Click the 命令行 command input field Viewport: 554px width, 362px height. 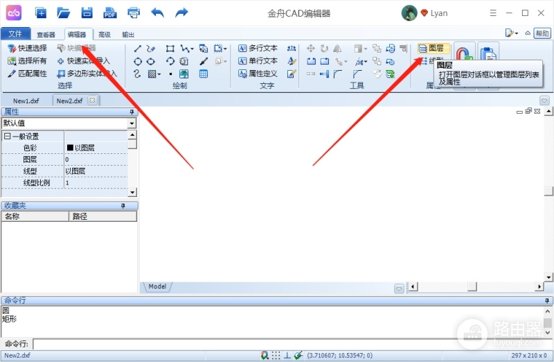(292, 343)
